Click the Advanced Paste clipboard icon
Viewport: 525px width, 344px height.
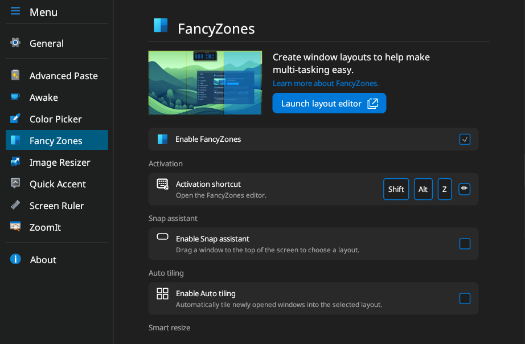coord(15,75)
